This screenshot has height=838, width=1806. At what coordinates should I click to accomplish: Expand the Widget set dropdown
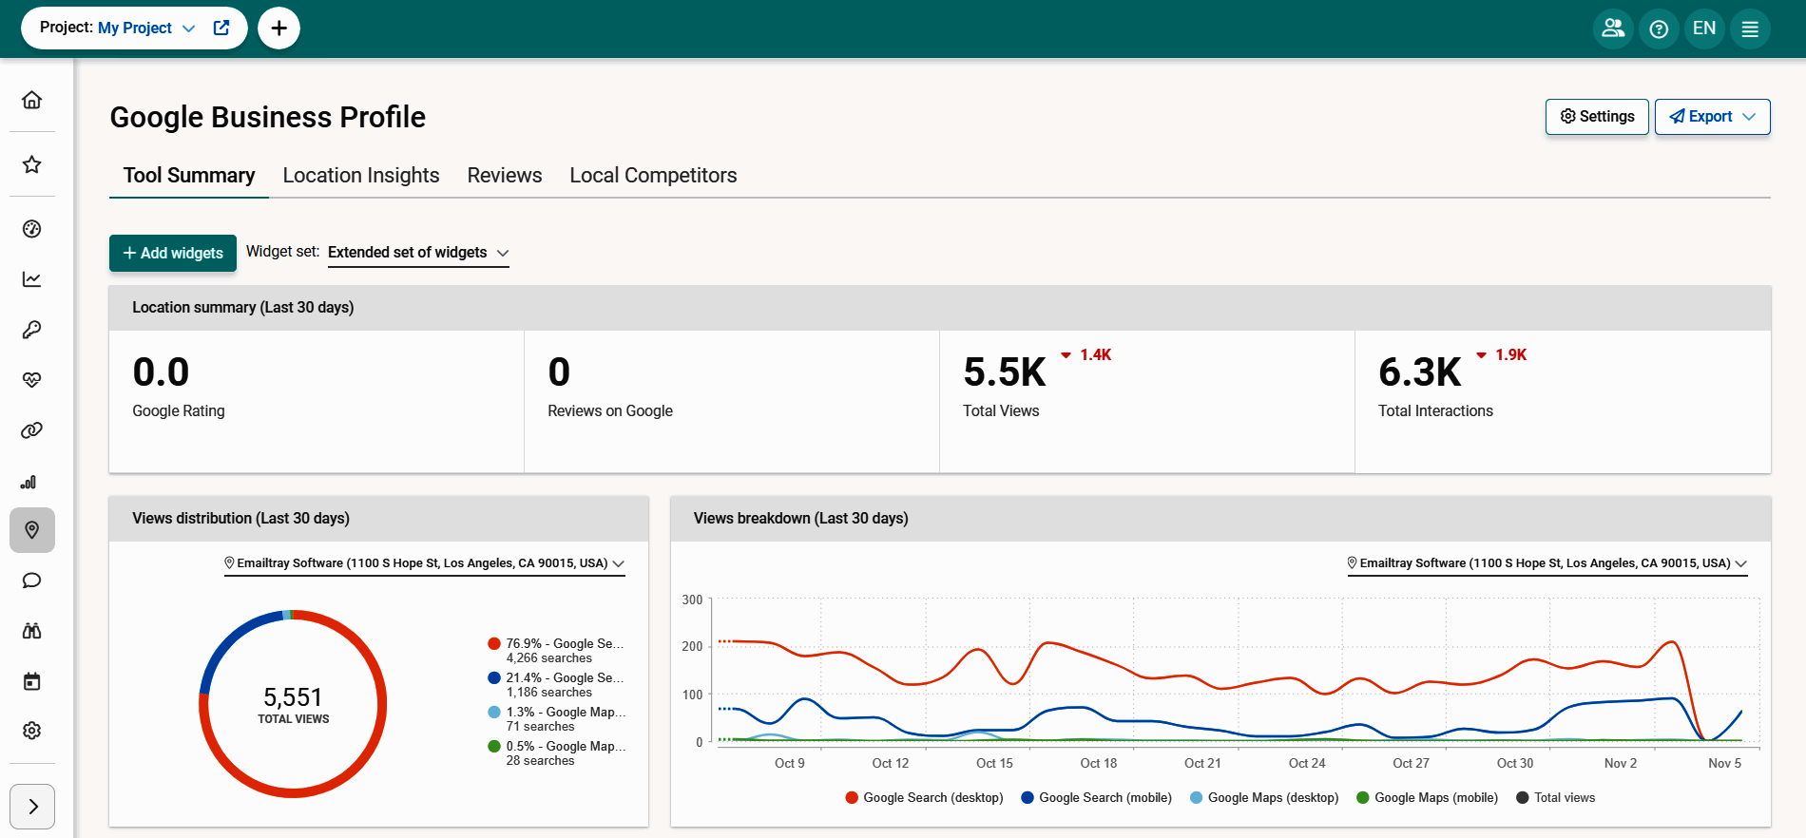[x=418, y=253]
